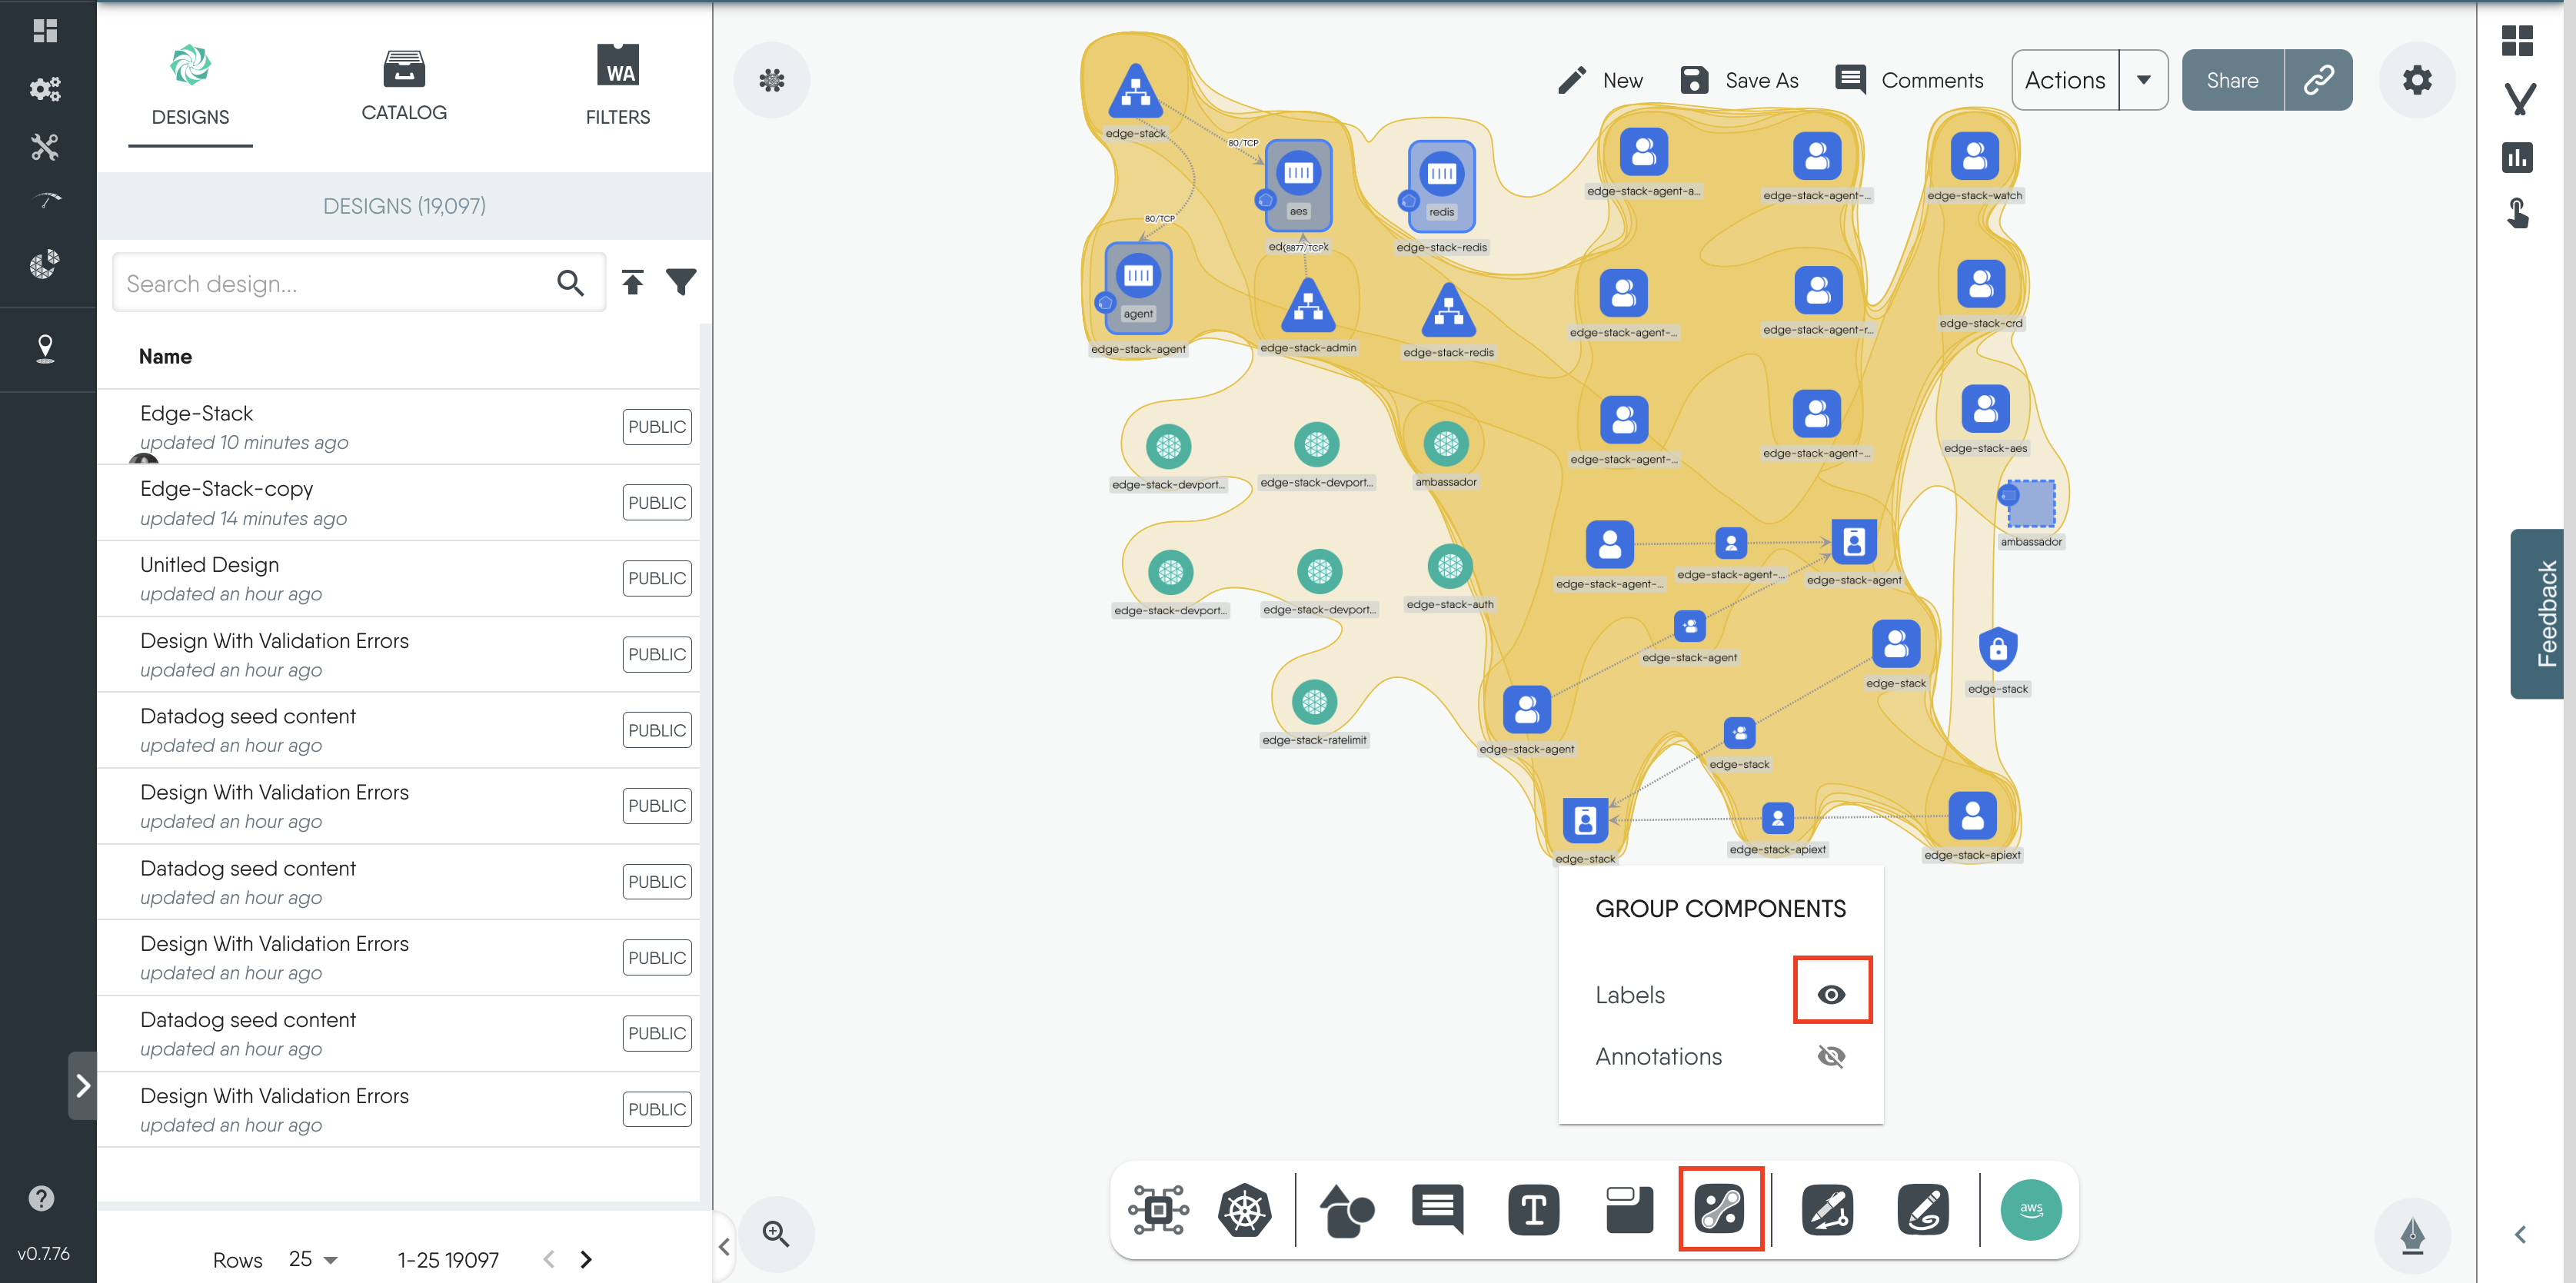Click the Share button

click(x=2232, y=80)
